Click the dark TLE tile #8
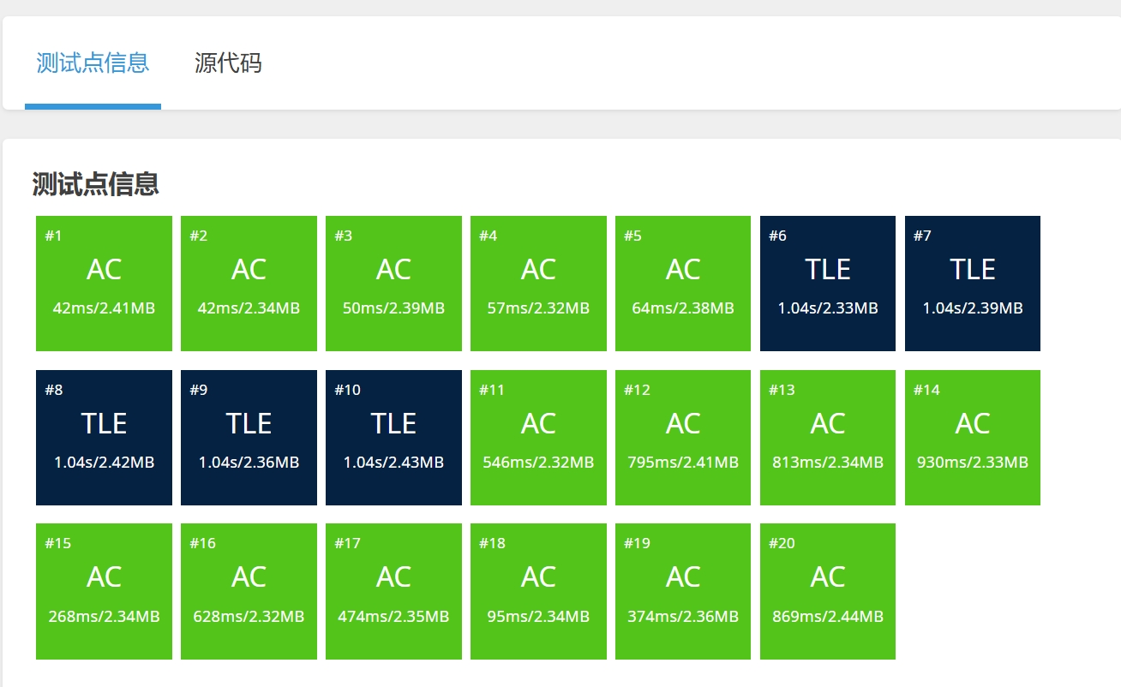Viewport: 1121px width, 687px height. (104, 438)
